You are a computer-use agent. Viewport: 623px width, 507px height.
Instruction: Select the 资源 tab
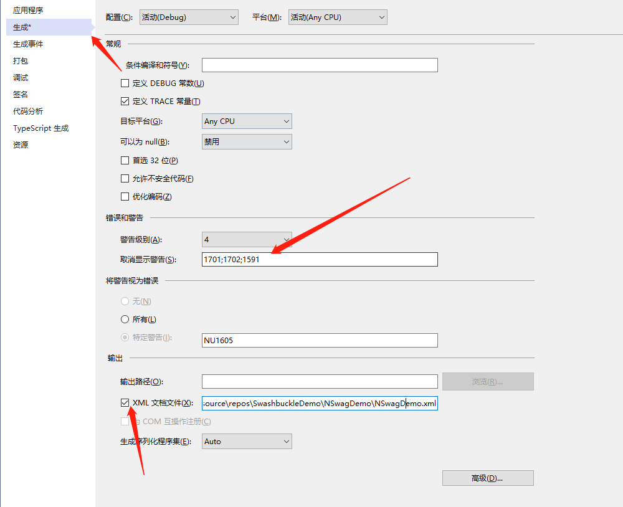(21, 145)
